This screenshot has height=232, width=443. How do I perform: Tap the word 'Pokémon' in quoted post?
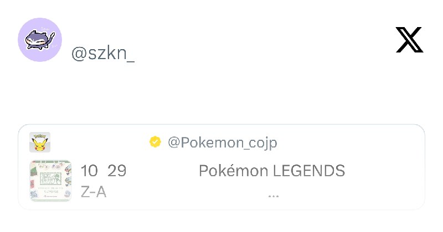[x=233, y=171]
